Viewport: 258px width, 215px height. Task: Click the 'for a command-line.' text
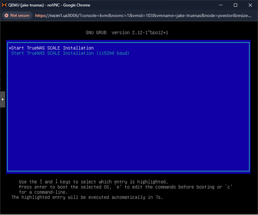43,192
